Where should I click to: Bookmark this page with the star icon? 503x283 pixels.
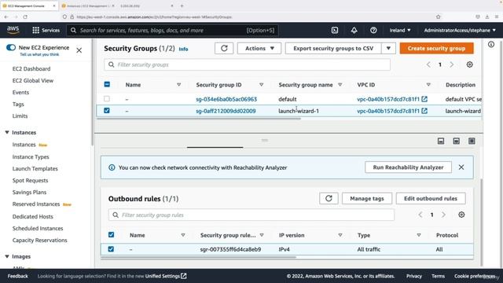(x=439, y=17)
